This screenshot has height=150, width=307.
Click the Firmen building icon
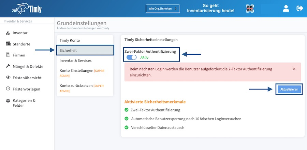point(8,55)
